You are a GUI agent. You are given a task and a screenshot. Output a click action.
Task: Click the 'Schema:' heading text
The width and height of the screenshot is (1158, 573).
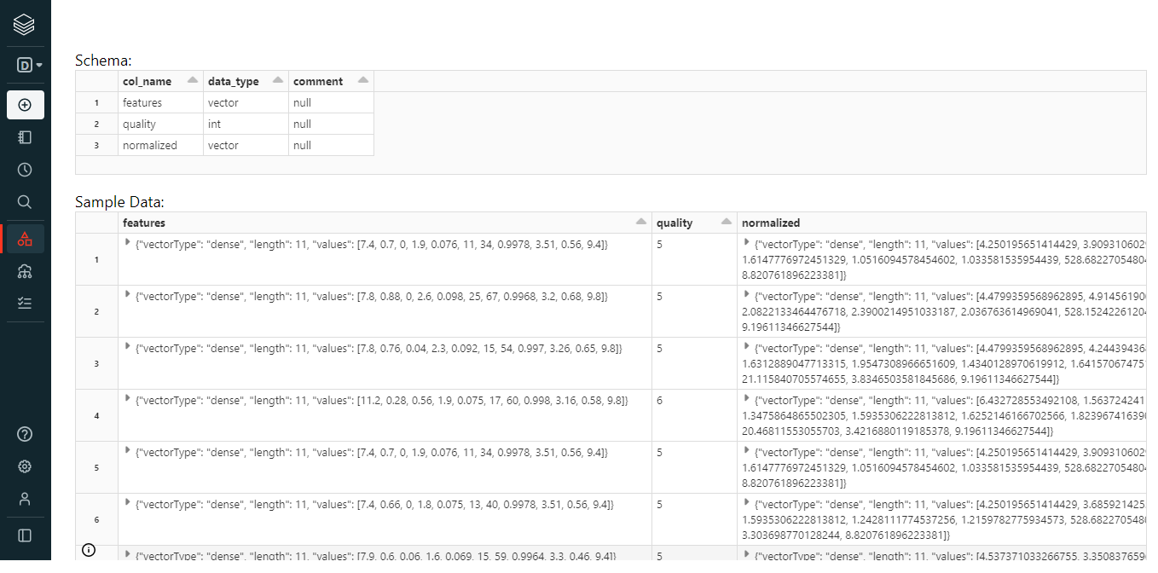click(103, 61)
